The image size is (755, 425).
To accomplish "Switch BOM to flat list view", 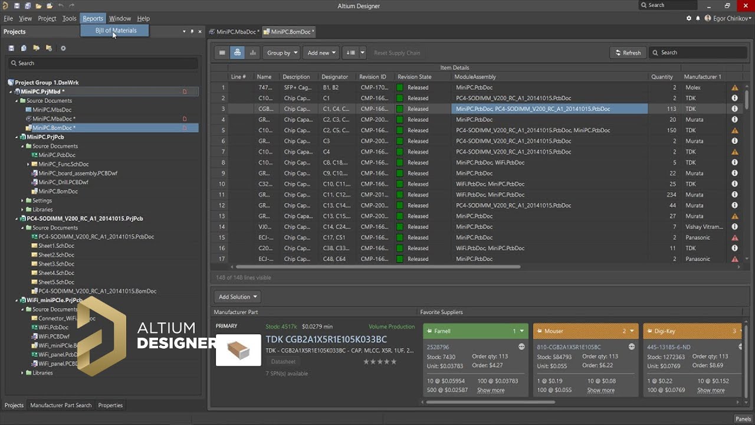I will click(x=222, y=53).
